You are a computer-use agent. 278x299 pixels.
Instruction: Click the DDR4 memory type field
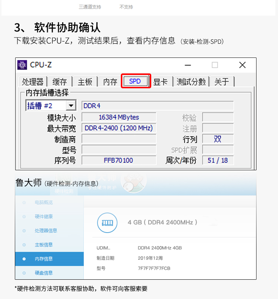coord(158,106)
